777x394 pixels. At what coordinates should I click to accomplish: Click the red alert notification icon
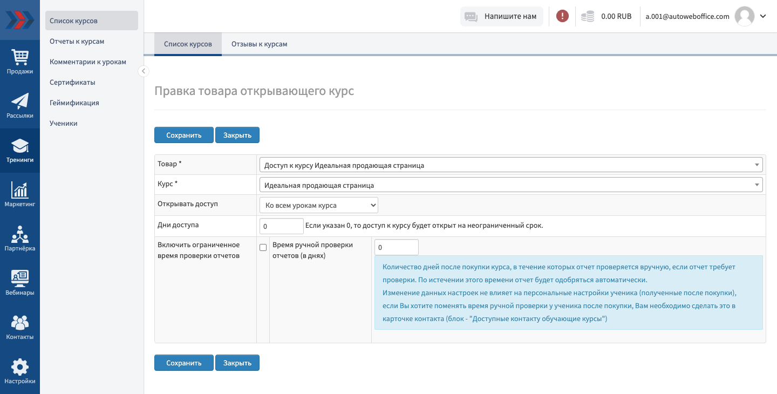pos(562,16)
